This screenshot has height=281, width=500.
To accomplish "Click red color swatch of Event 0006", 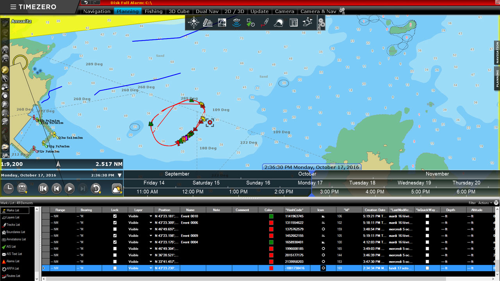I will click(271, 223).
